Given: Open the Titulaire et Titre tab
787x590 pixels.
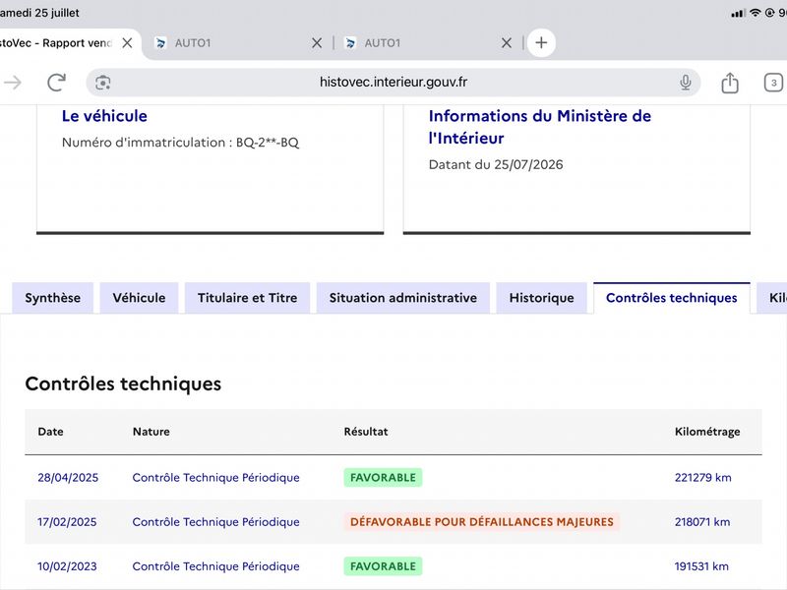Looking at the screenshot, I should (x=248, y=298).
